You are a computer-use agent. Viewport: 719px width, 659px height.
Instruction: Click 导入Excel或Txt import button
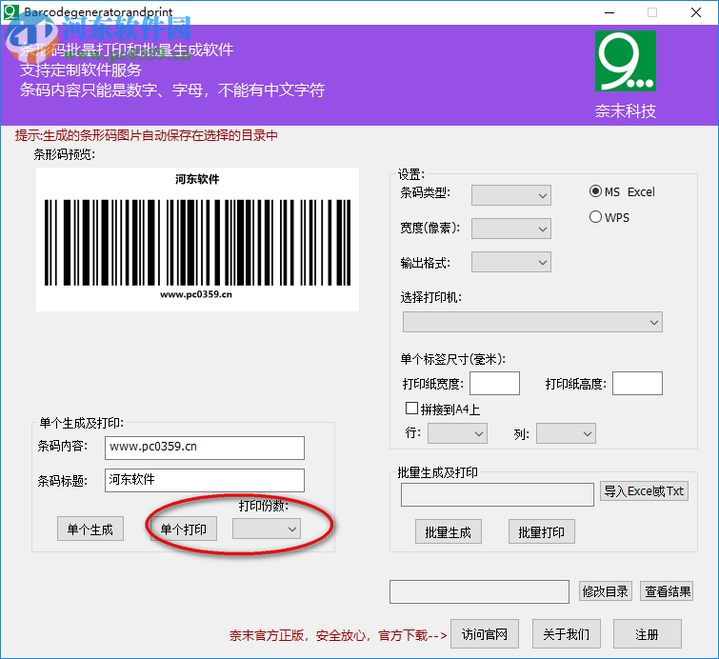[645, 491]
